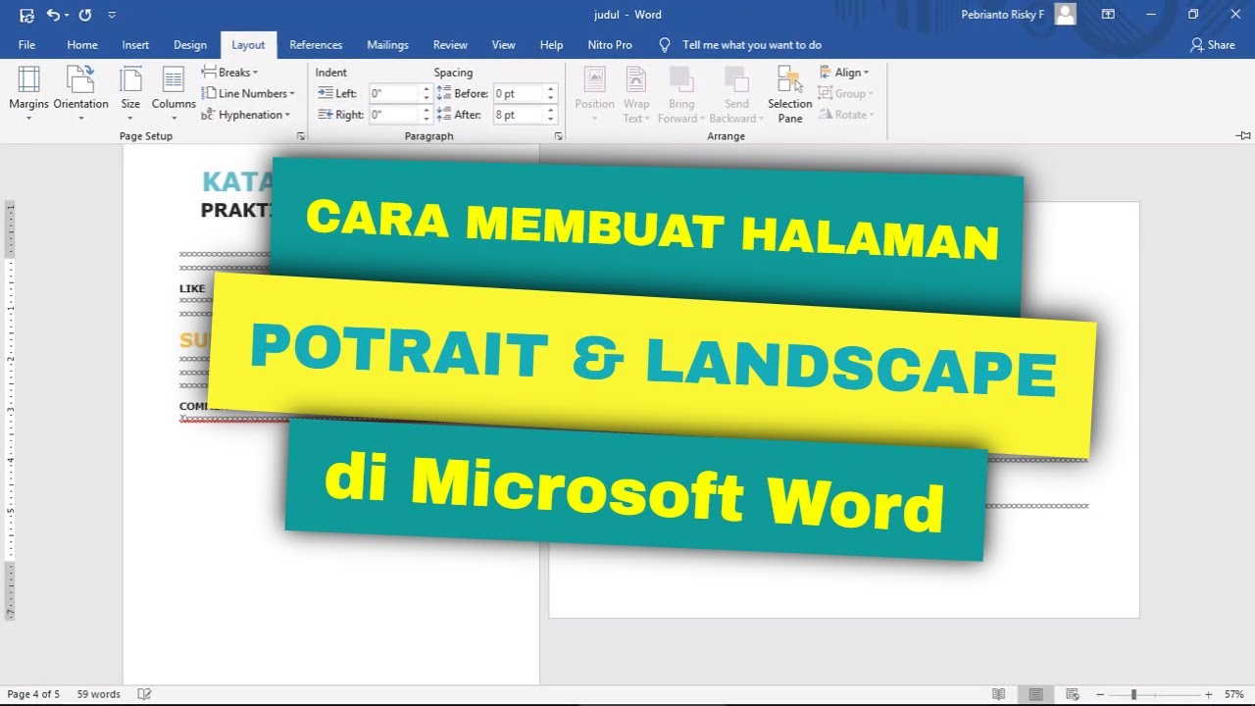Screen dimensions: 1255x706
Task: Adjust Spacing Before with its stepper
Action: (x=550, y=94)
